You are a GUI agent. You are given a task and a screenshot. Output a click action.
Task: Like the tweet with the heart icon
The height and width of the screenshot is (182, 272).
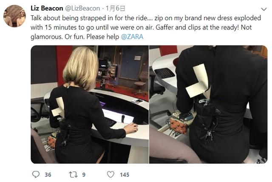point(110,174)
